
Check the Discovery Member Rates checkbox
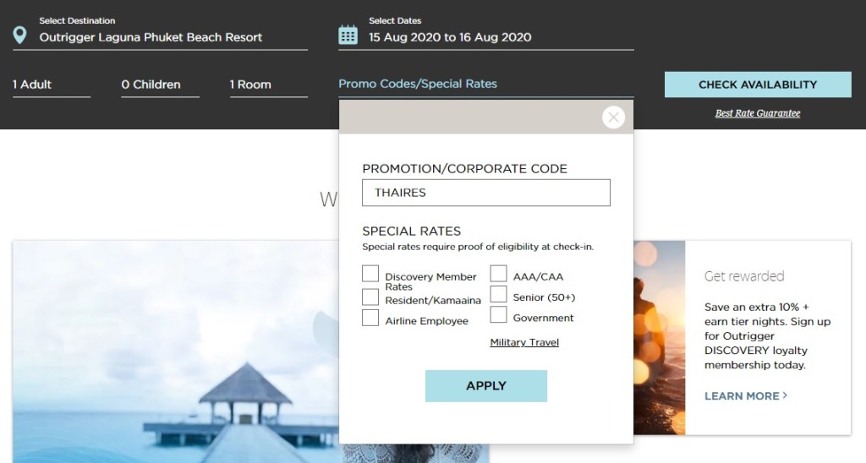point(370,274)
